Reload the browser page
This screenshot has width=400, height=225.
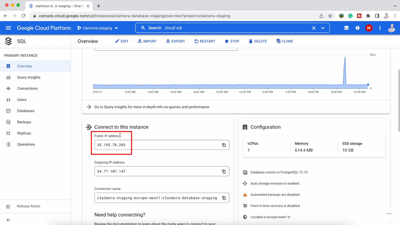[23, 16]
